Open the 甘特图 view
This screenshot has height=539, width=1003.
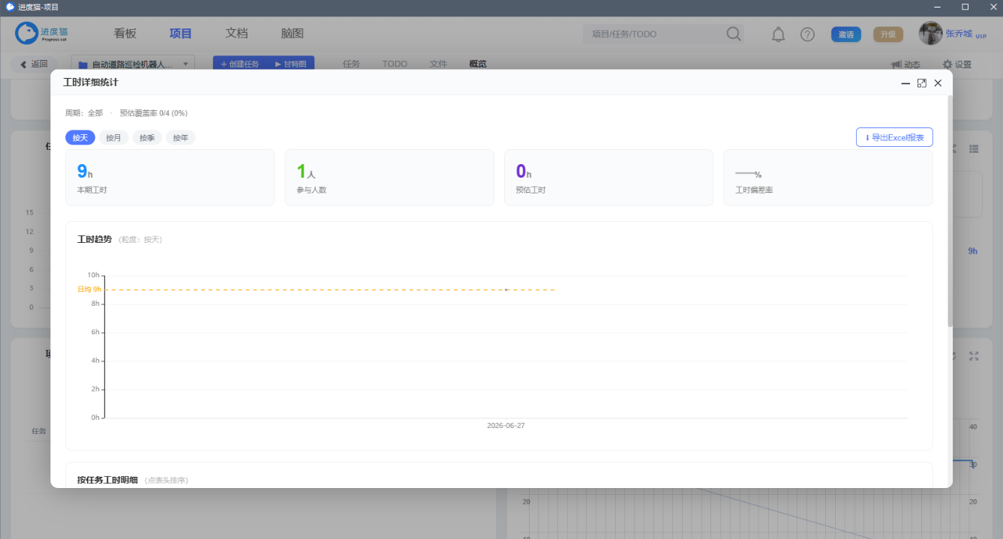pyautogui.click(x=290, y=64)
